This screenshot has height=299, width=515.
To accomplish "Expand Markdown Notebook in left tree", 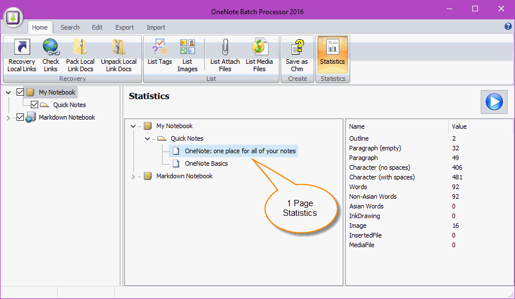I will coord(8,118).
